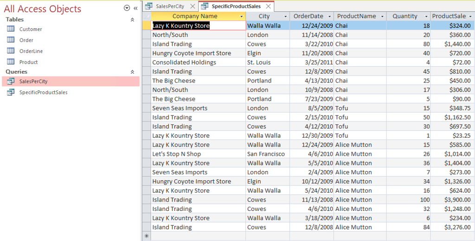Image resolution: width=475 pixels, height=241 pixels.
Task: Select the City column header
Action: click(x=268, y=16)
